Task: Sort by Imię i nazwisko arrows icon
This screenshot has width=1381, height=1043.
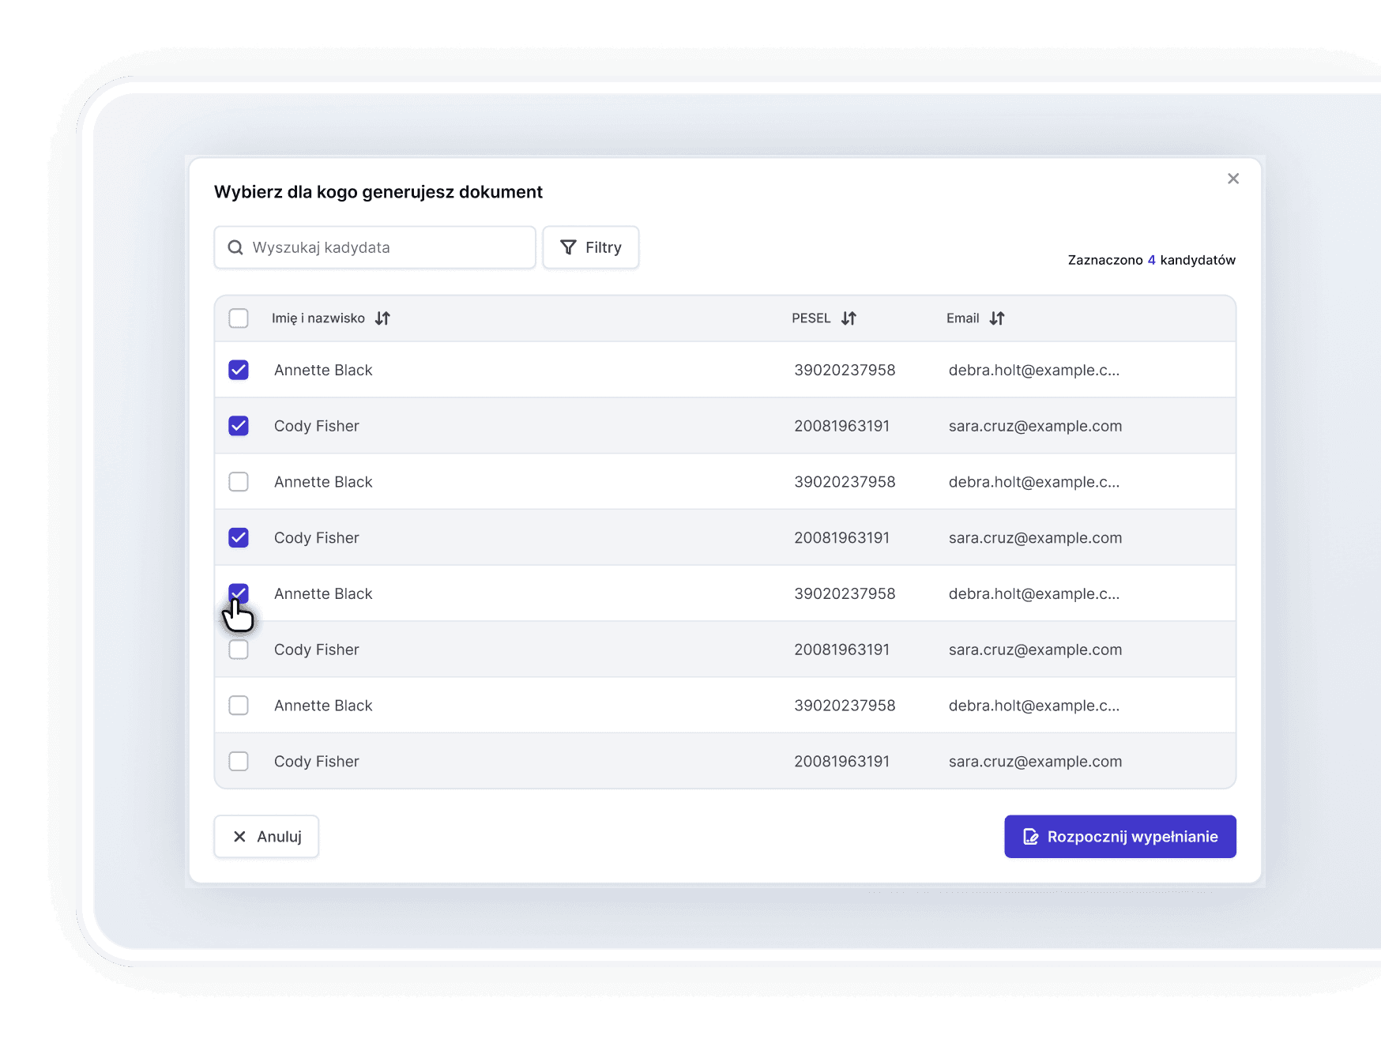Action: [382, 318]
